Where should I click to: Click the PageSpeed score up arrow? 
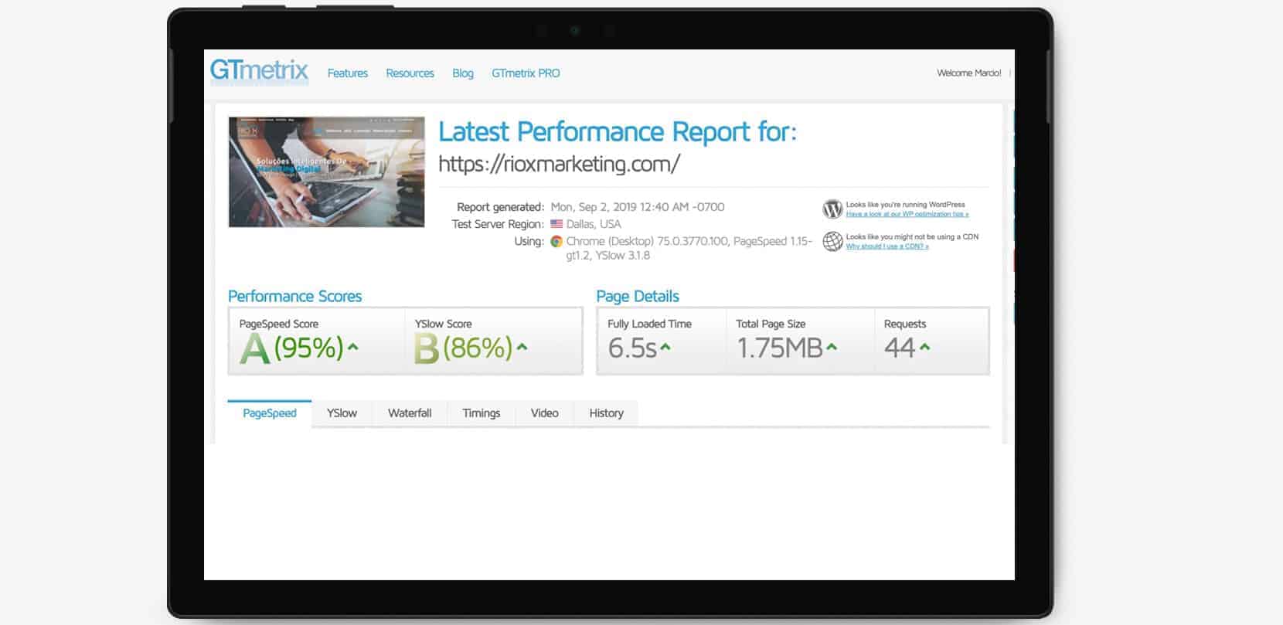click(353, 348)
